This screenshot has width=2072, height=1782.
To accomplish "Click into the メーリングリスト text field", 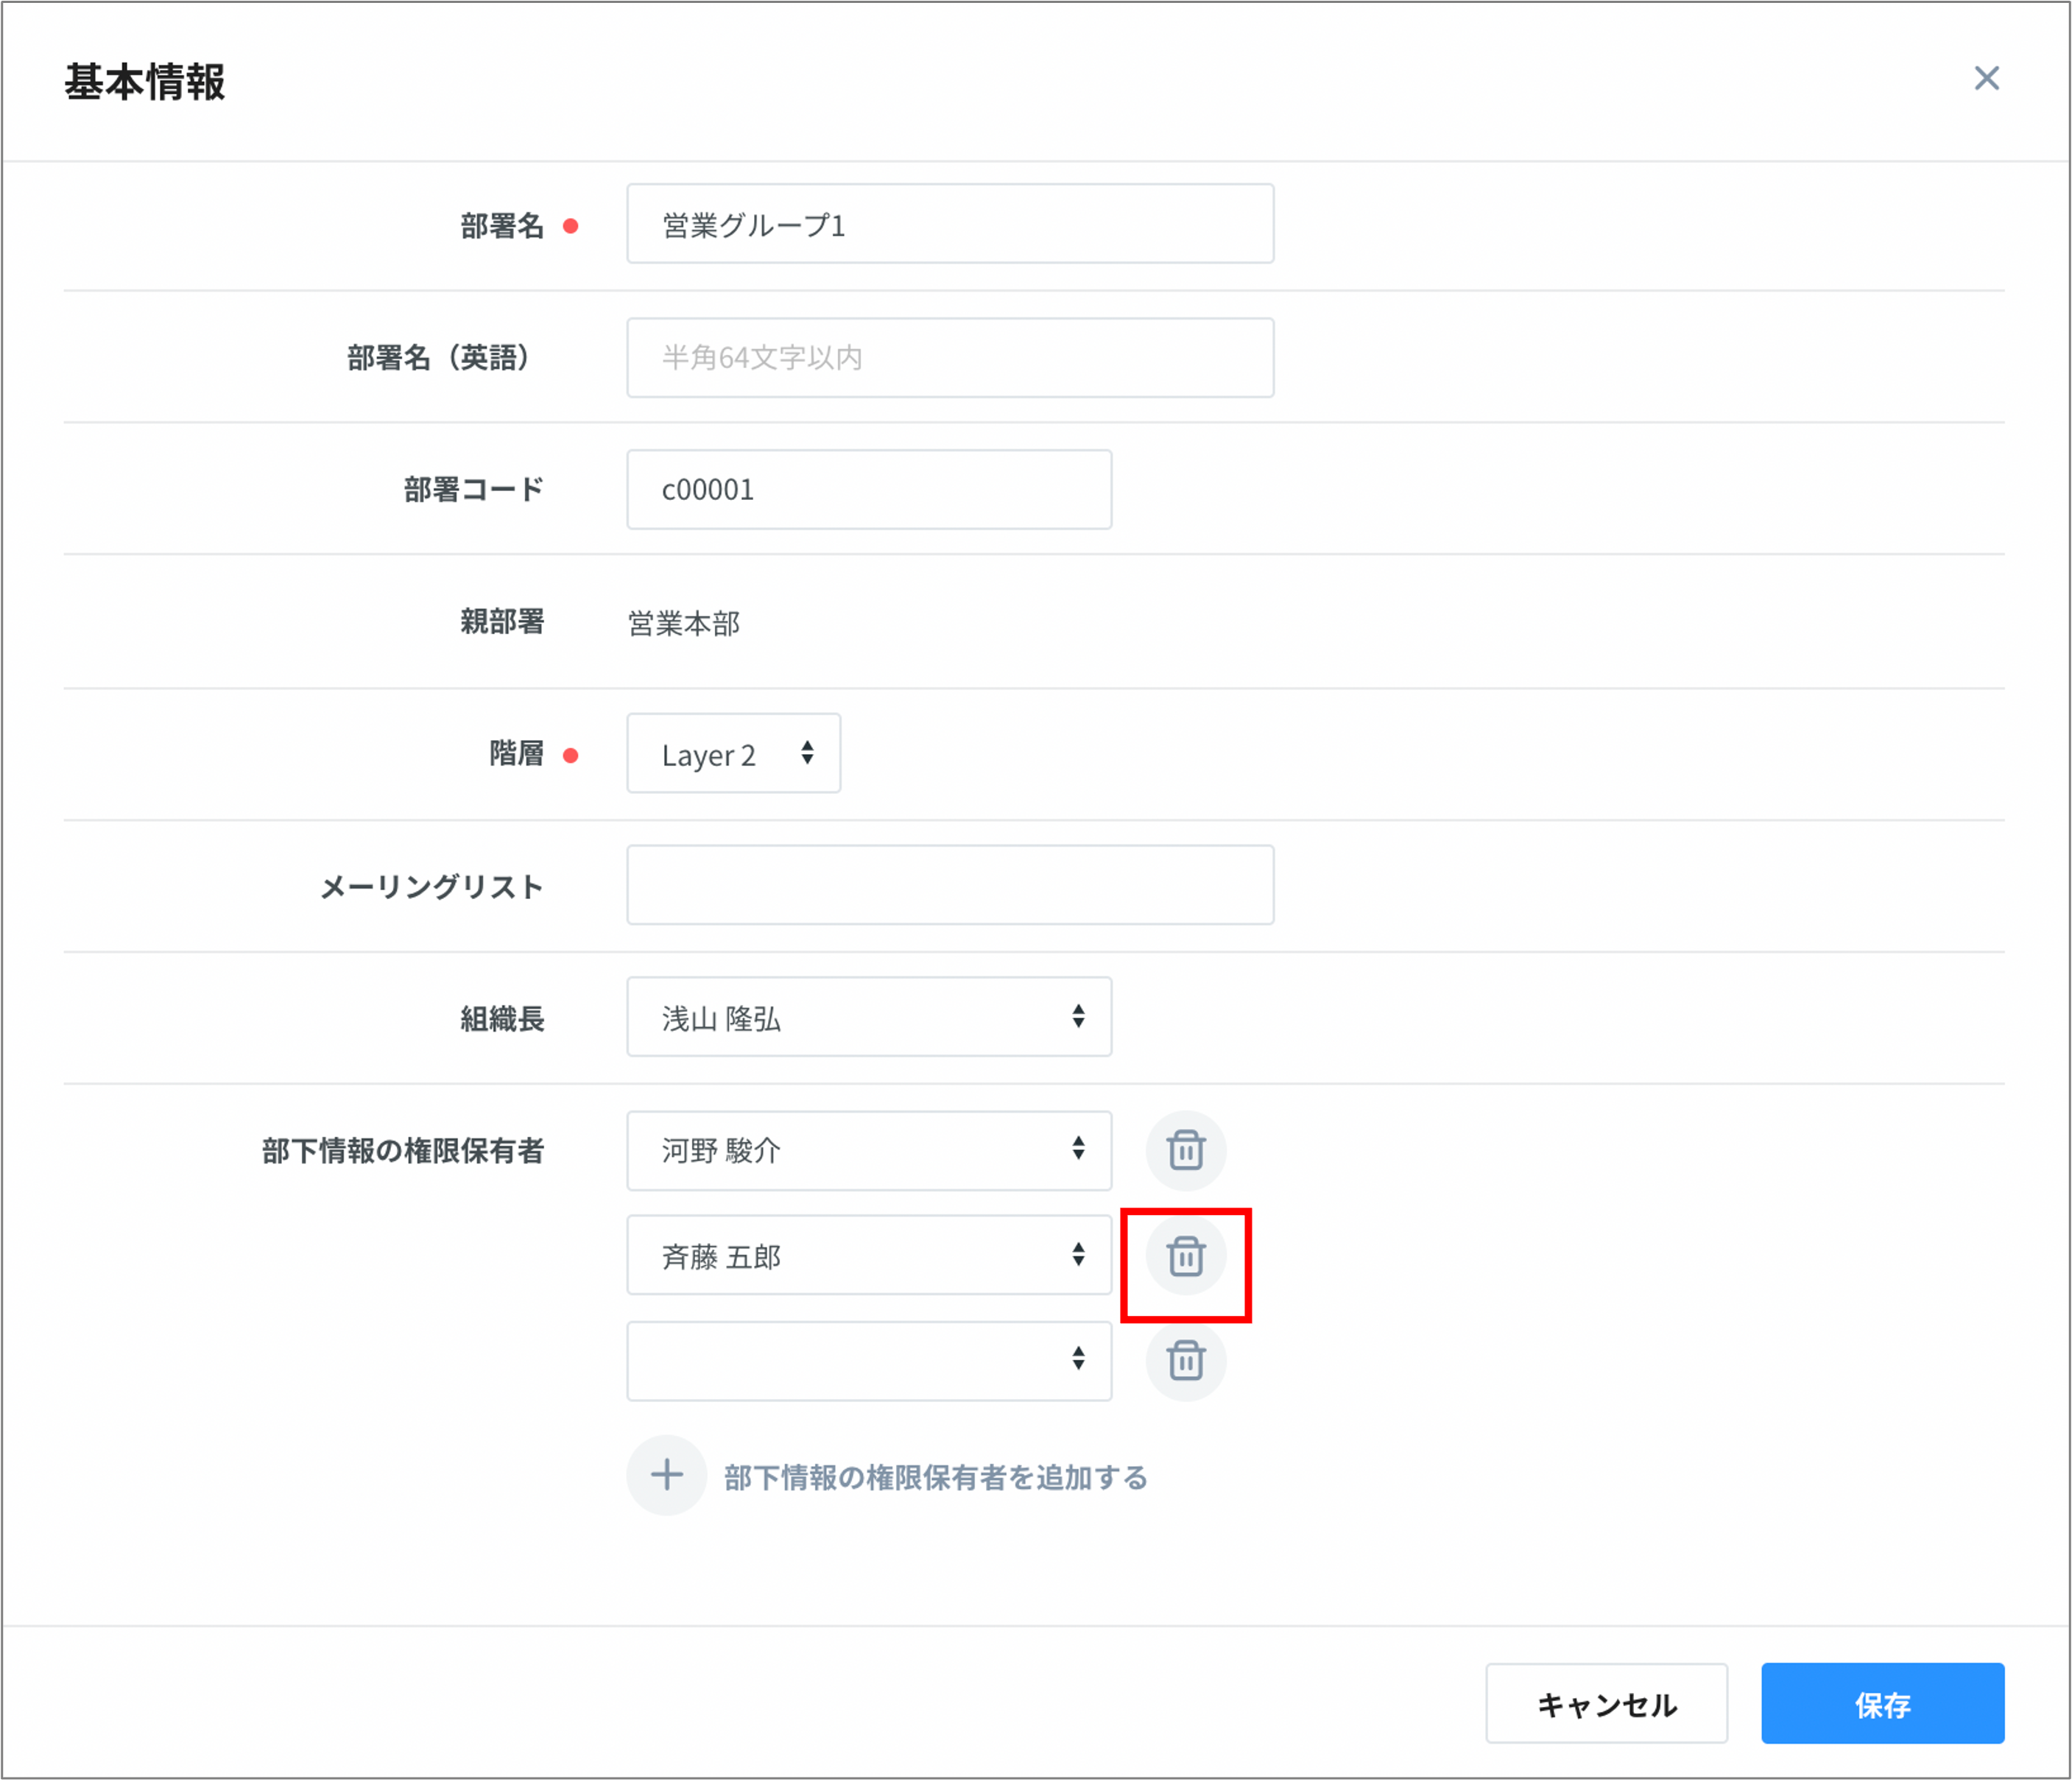I will tap(949, 885).
